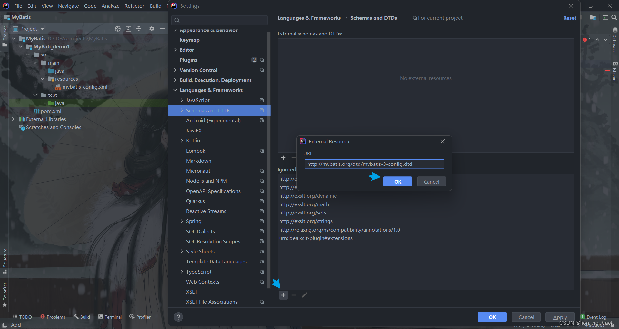Viewport: 619px width, 329px height.
Task: Focus the Settings search box
Action: [219, 20]
